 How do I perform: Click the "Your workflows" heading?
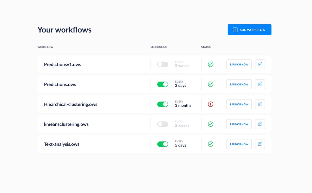pos(64,30)
